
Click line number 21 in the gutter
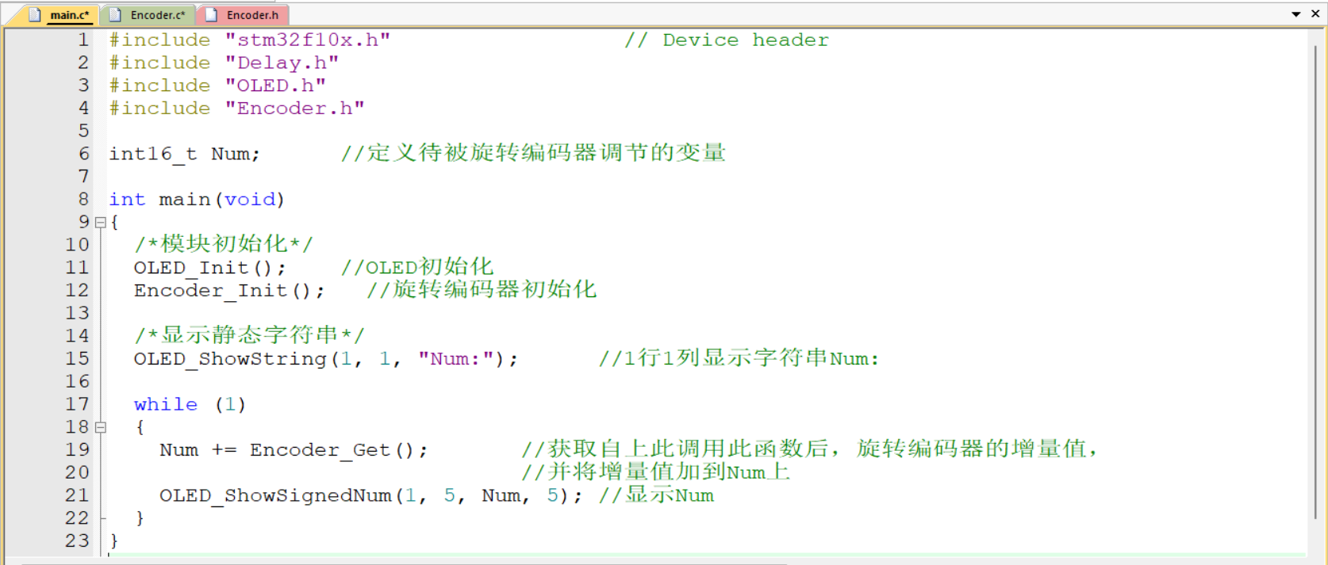77,495
